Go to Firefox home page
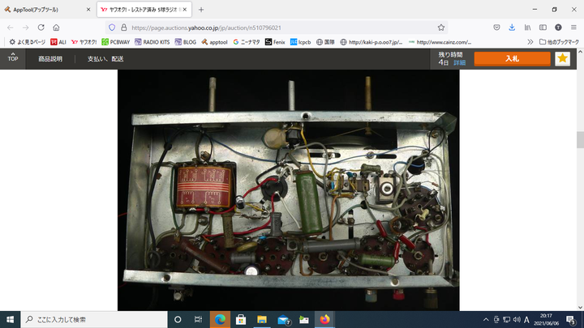 56,27
